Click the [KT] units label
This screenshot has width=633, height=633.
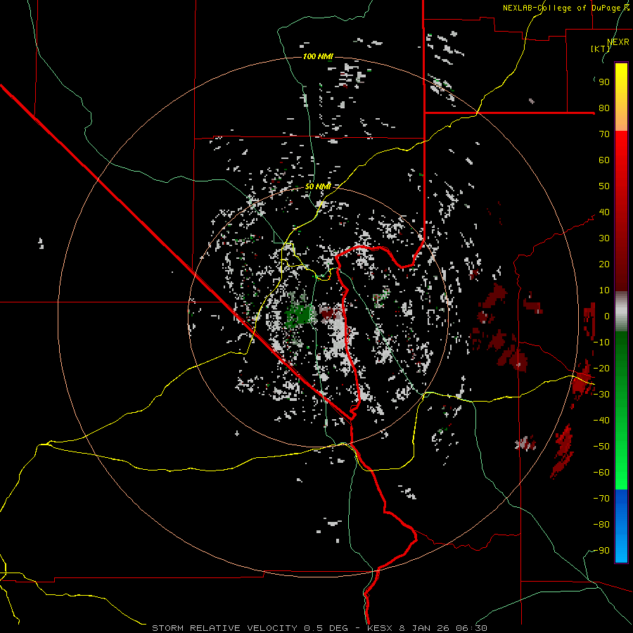pos(601,49)
